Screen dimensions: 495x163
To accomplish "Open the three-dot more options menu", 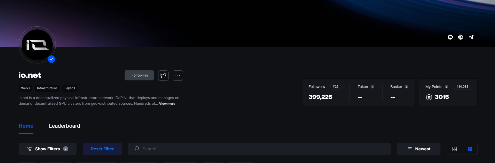I will (178, 76).
